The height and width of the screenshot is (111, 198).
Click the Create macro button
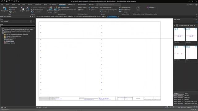28,9
